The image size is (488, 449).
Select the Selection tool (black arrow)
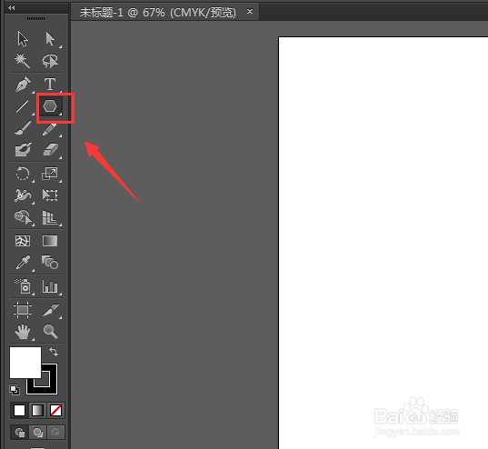point(23,39)
